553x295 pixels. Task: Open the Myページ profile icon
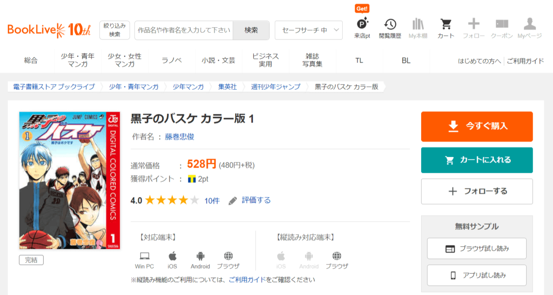(x=529, y=24)
